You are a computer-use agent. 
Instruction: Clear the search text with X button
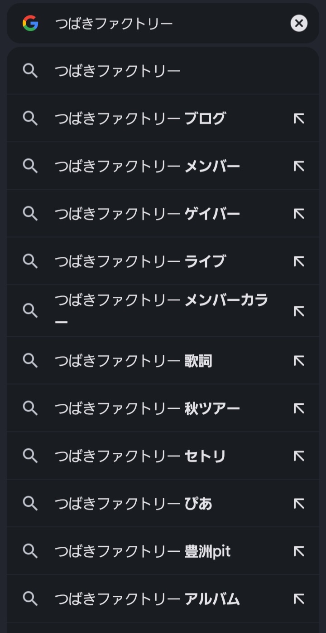click(x=299, y=23)
